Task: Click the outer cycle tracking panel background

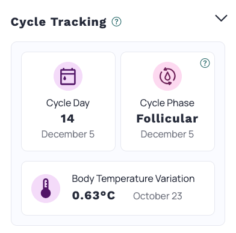Action: [x=118, y=156]
